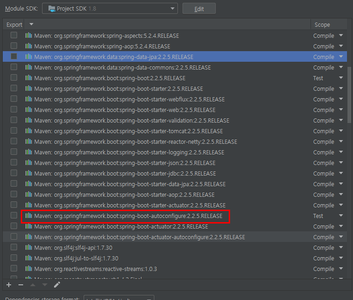The width and height of the screenshot is (353, 300).
Task: Click the library icon for spring-boot-starter-logging
Action: point(29,152)
